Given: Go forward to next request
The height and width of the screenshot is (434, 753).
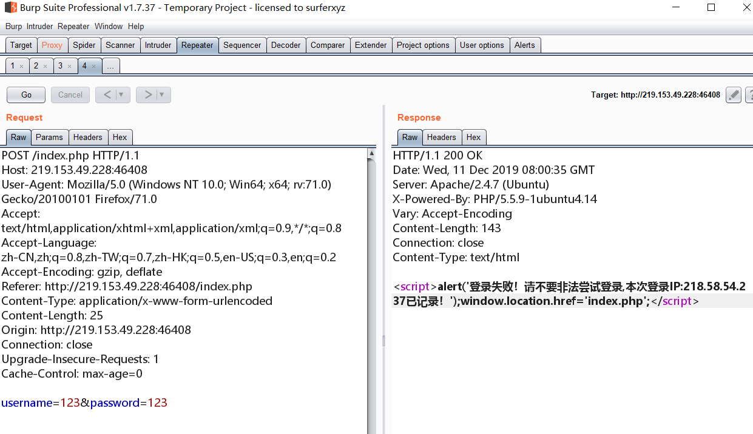Looking at the screenshot, I should [147, 95].
